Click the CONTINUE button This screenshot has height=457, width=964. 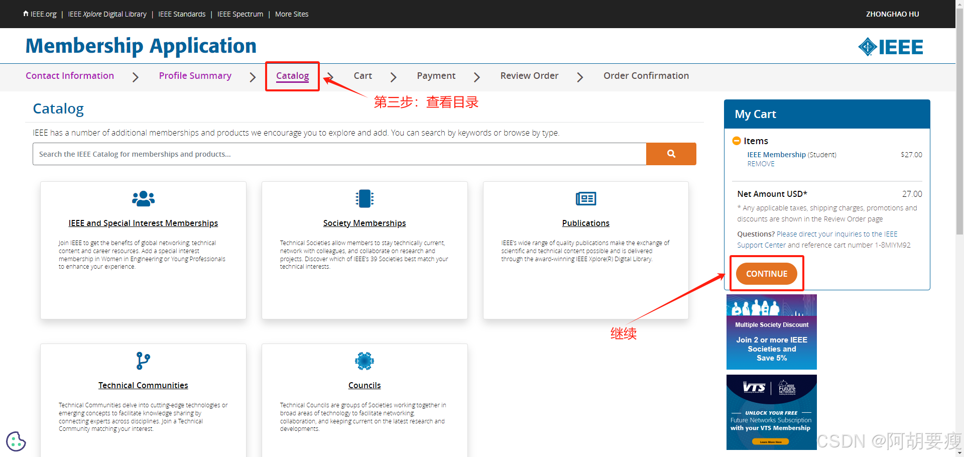tap(766, 274)
